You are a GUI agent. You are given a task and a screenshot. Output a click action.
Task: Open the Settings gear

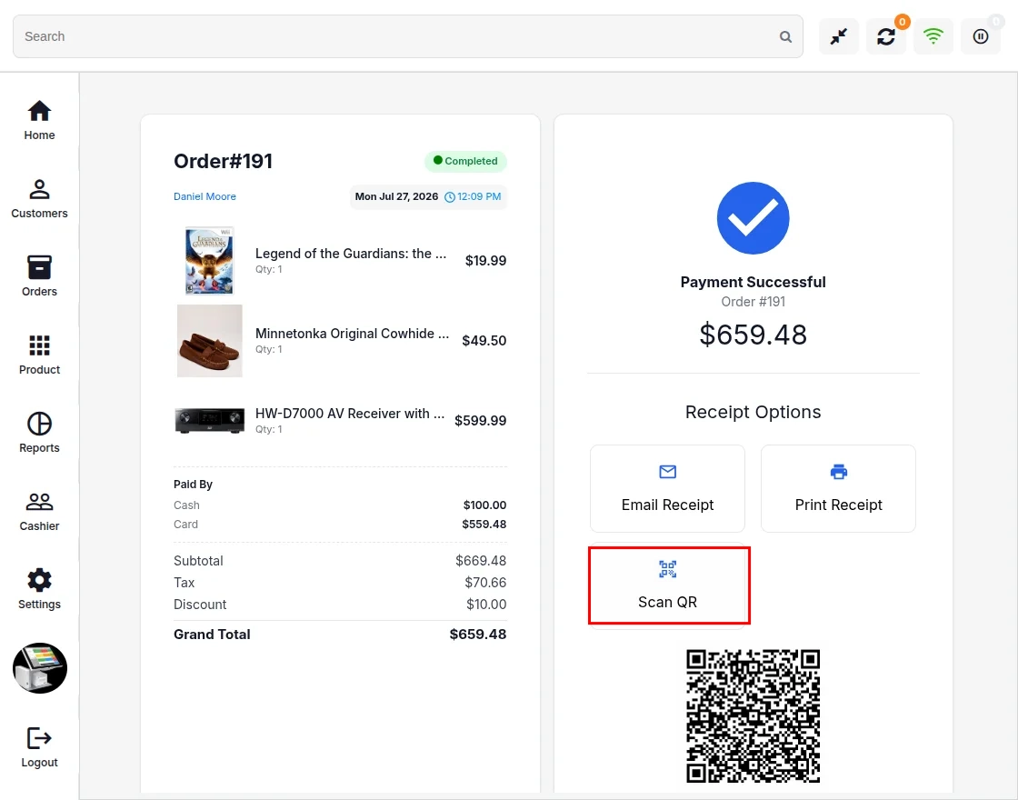[39, 589]
